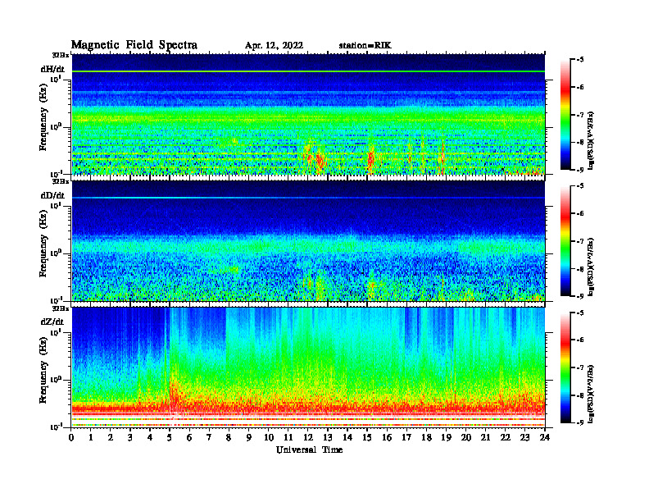Click the -9 tick on dH/dt color bar

coord(580,170)
